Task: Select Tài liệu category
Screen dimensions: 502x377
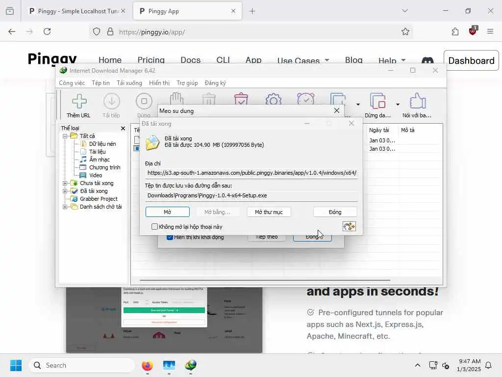Action: (98, 152)
